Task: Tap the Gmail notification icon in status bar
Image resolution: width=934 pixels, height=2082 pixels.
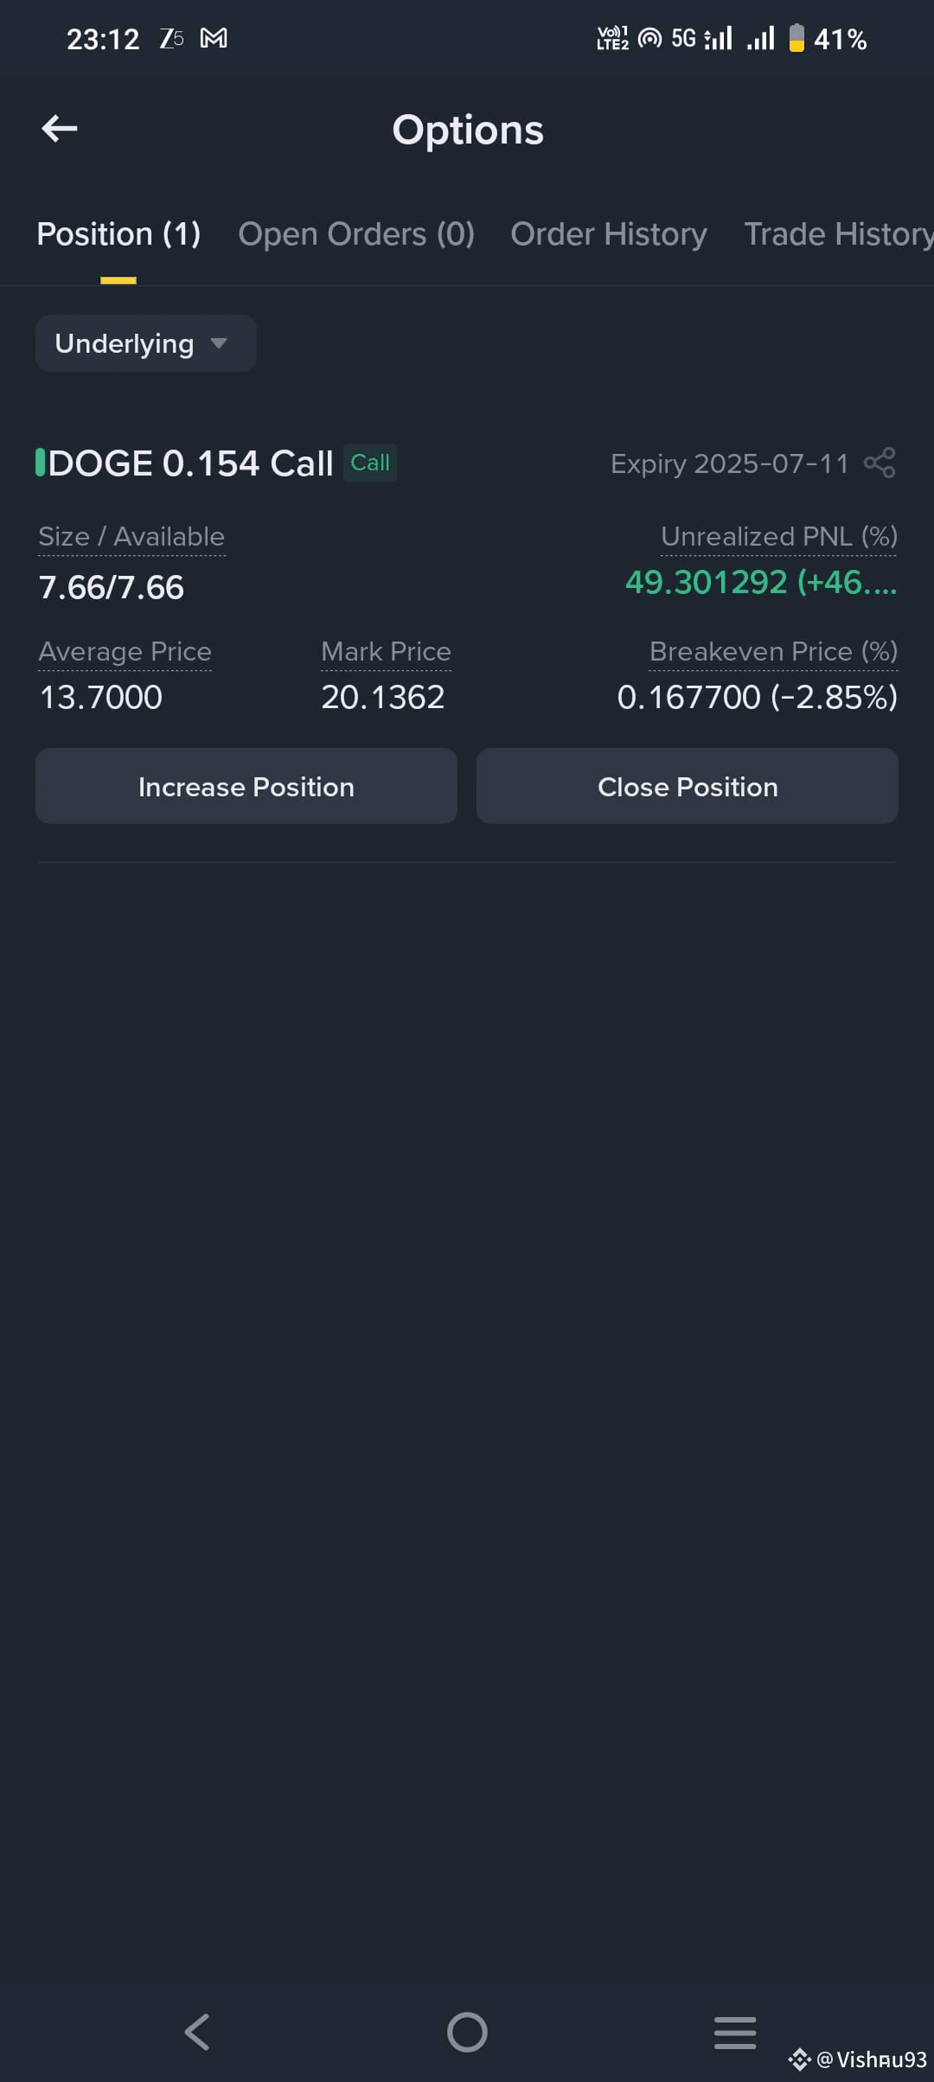Action: tap(214, 38)
